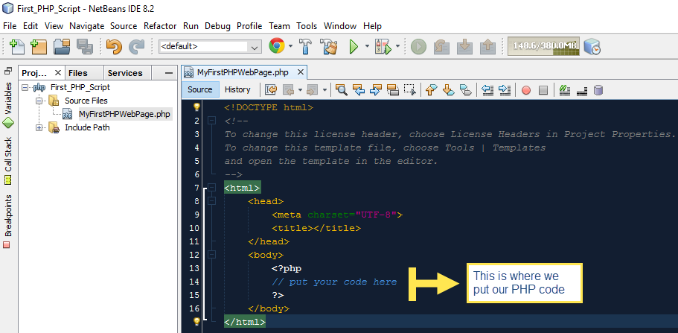Collapse the First_PHP_Script project node
The width and height of the screenshot is (678, 333).
tap(25, 87)
